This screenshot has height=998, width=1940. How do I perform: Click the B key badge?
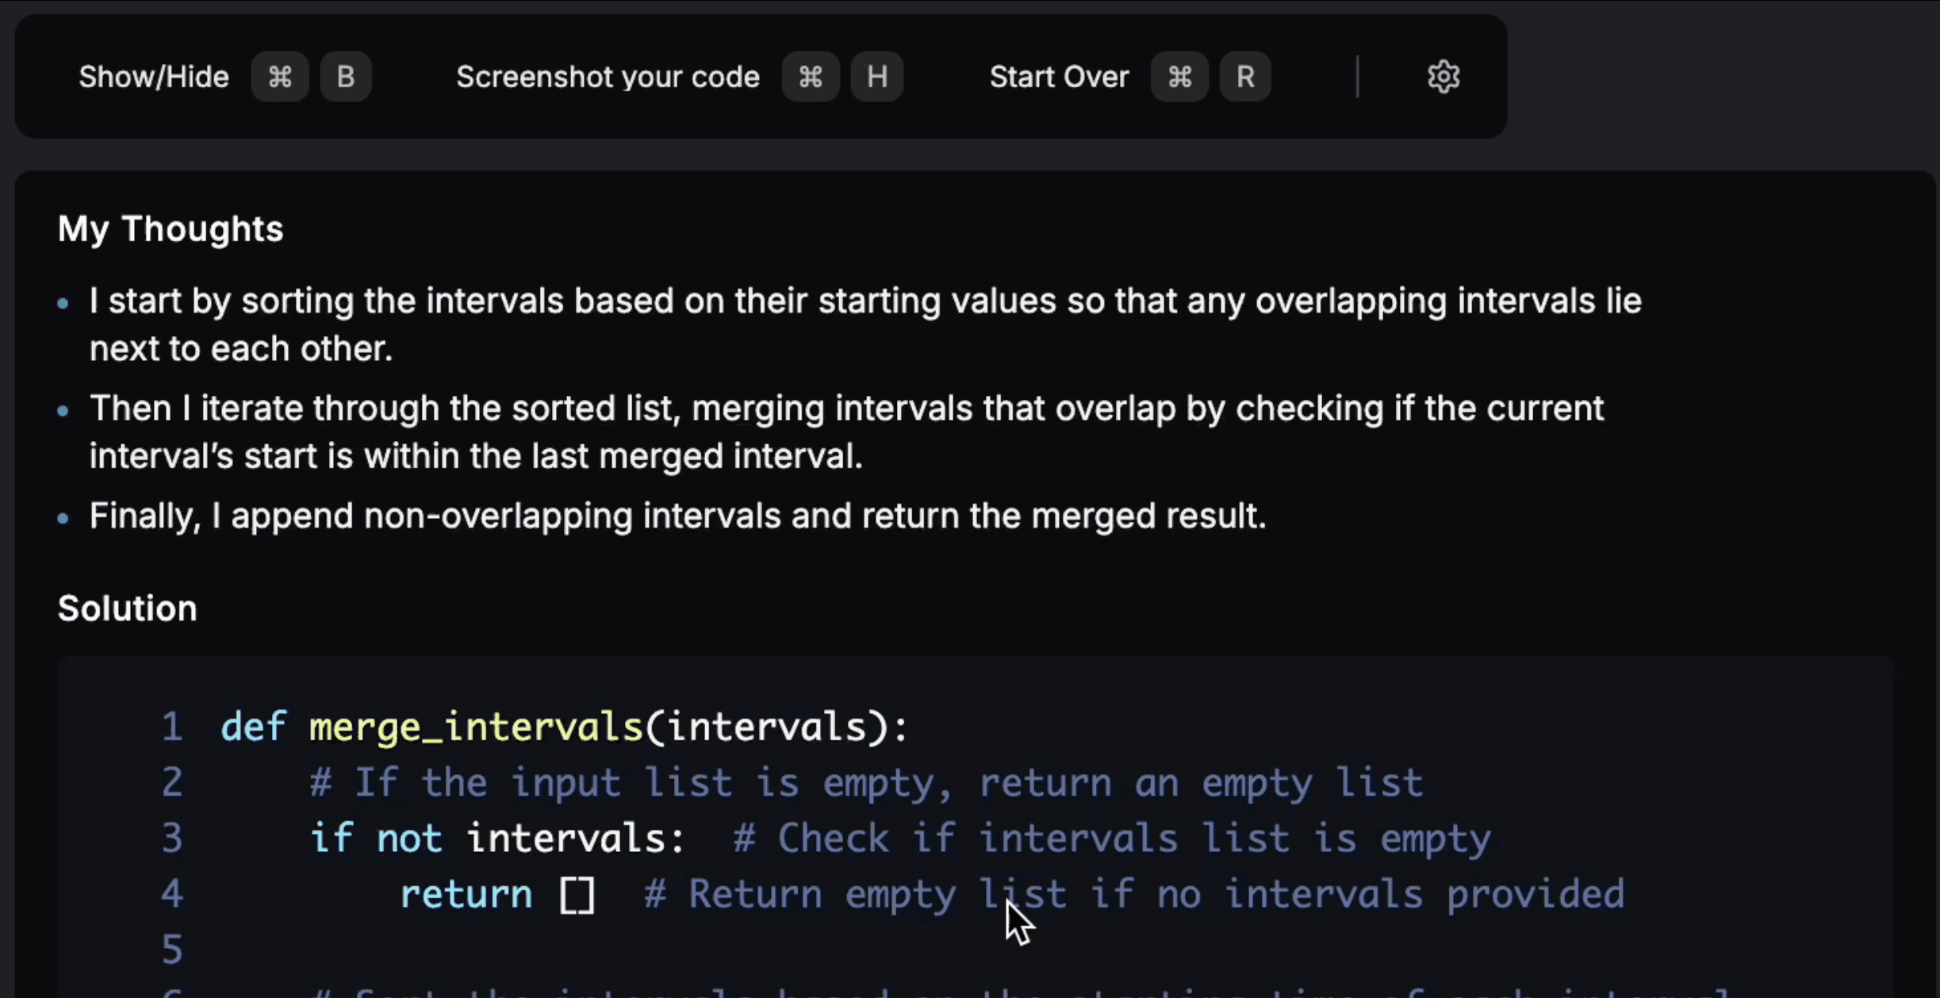(346, 77)
